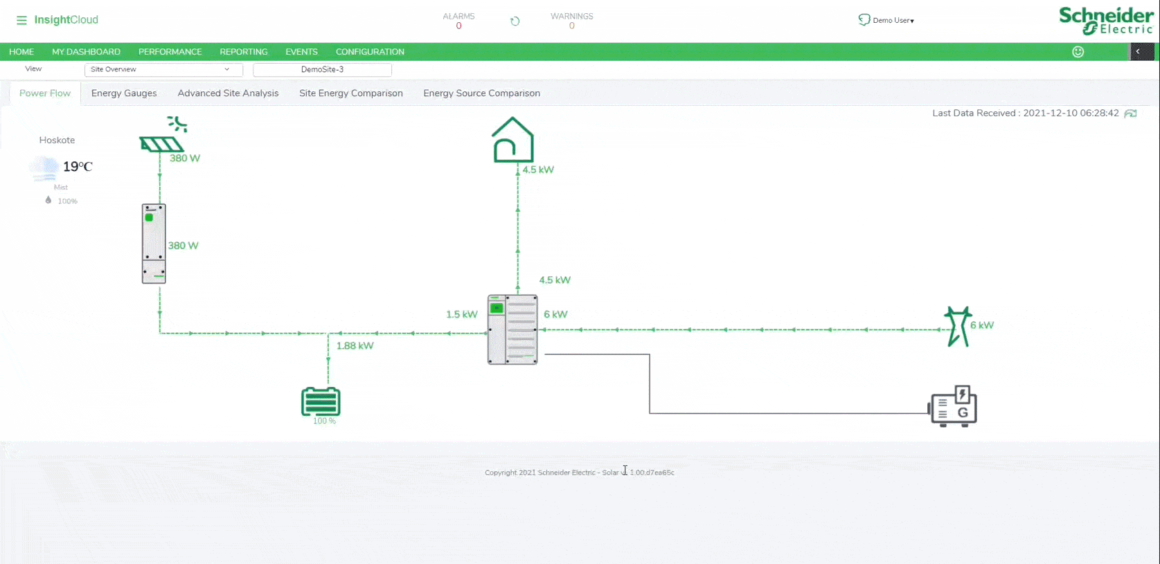Open the EVENTS menu

(x=301, y=52)
